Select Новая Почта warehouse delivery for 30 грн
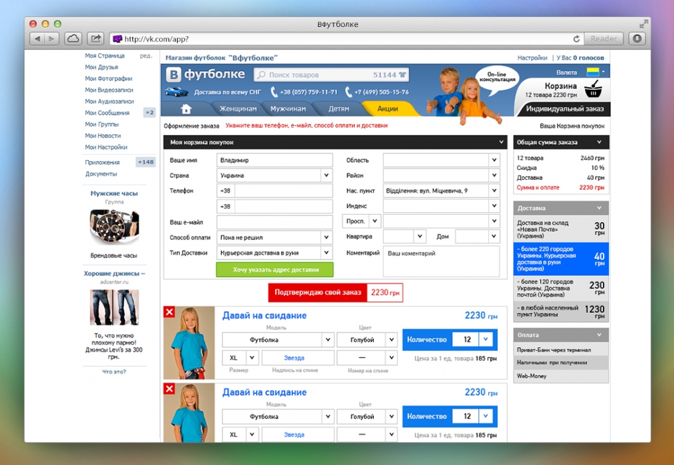The width and height of the screenshot is (674, 465). (x=561, y=229)
